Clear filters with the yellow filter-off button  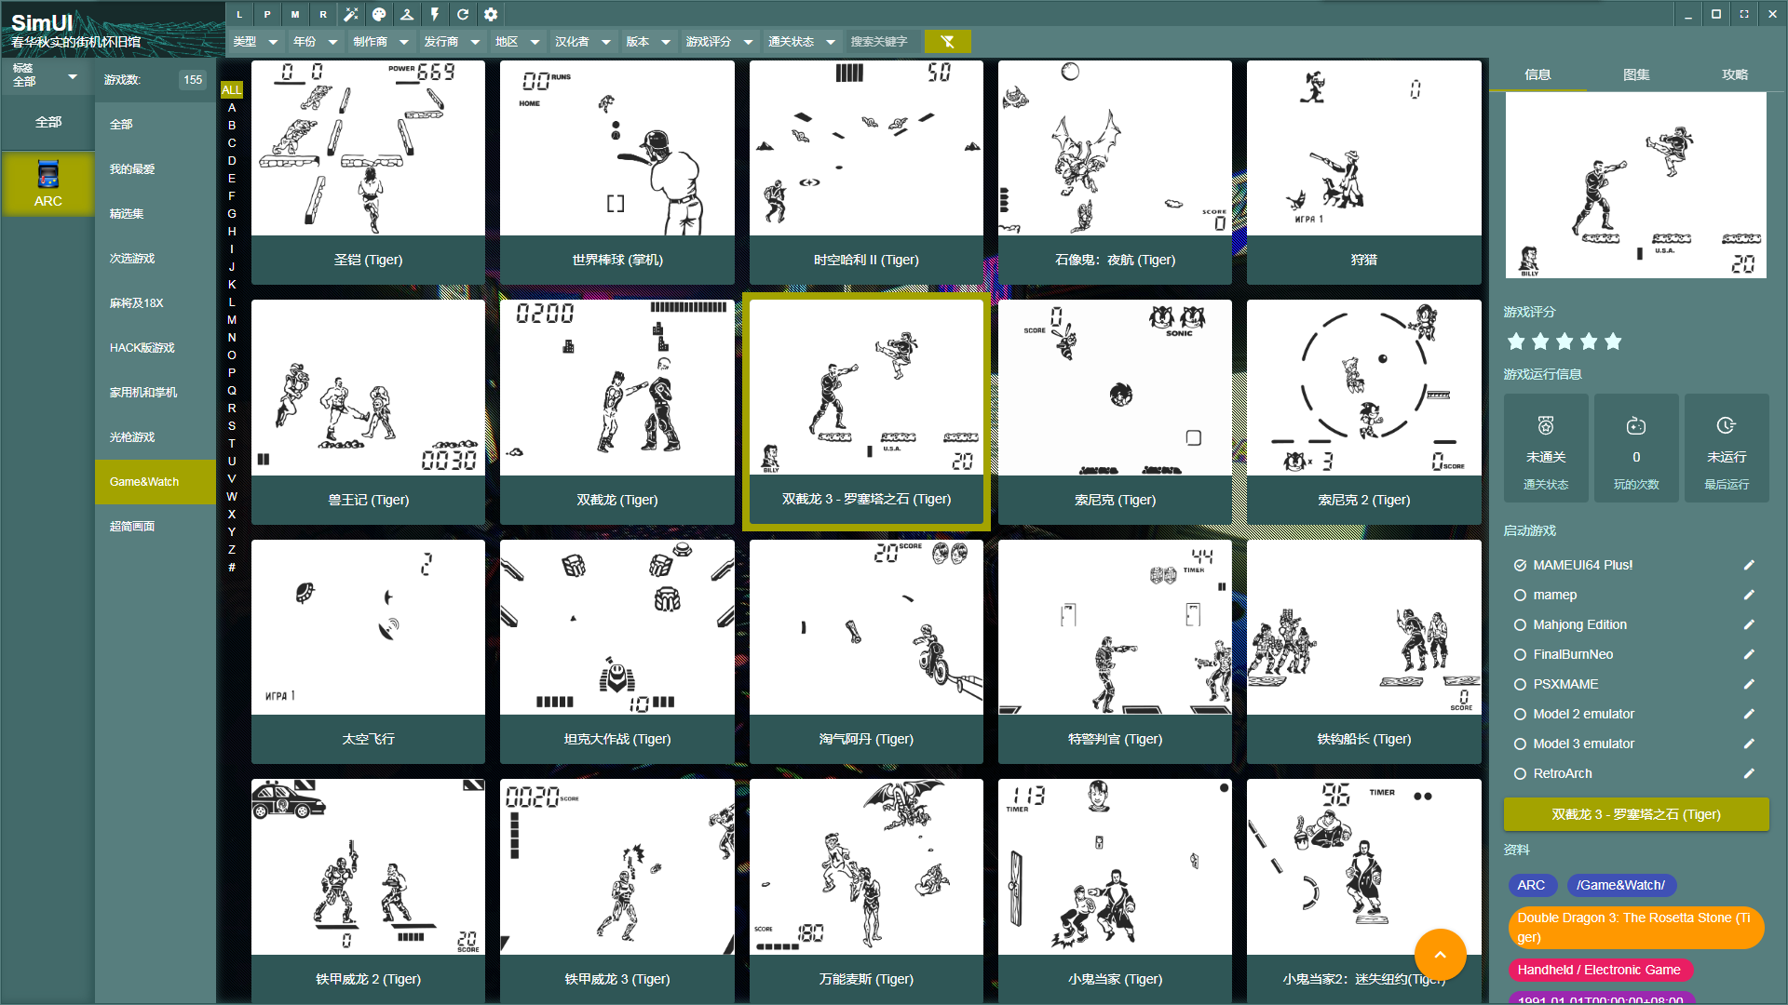point(948,41)
